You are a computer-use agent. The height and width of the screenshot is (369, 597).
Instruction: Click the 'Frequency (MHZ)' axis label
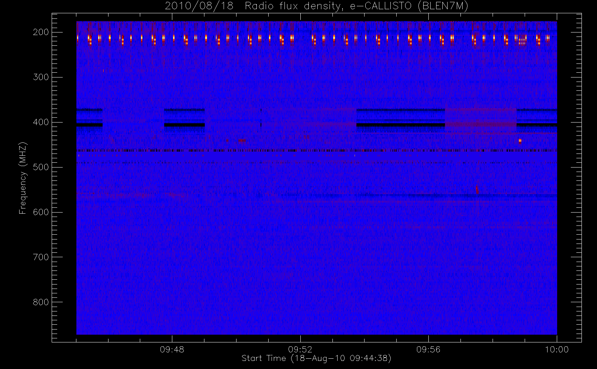pos(23,177)
